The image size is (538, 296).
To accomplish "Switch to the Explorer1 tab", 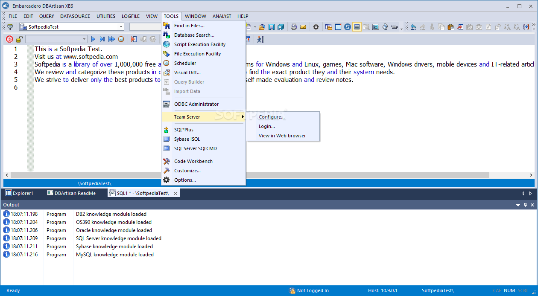I will coord(20,193).
